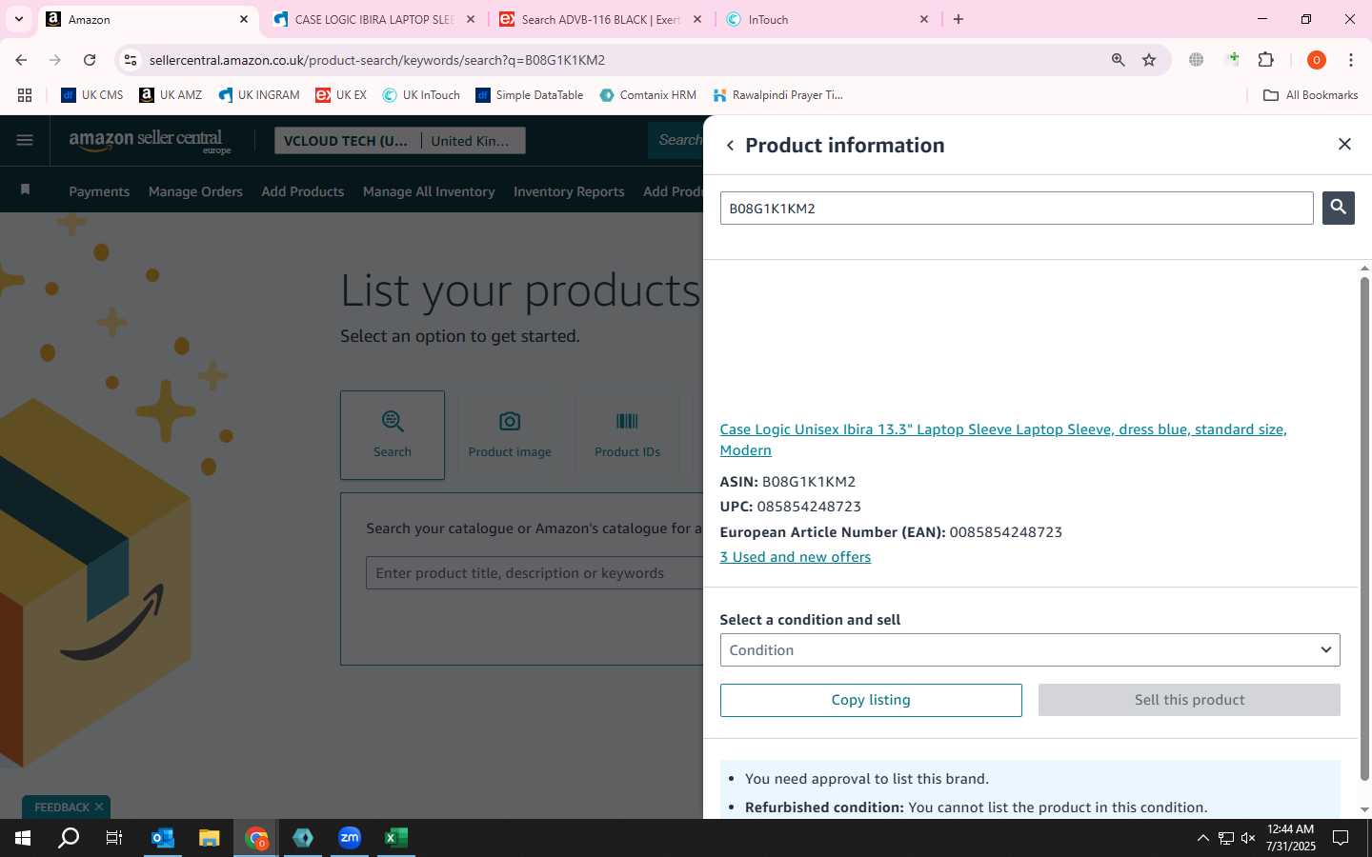
Task: Switch to the InTouch browser tab
Action: tap(827, 19)
